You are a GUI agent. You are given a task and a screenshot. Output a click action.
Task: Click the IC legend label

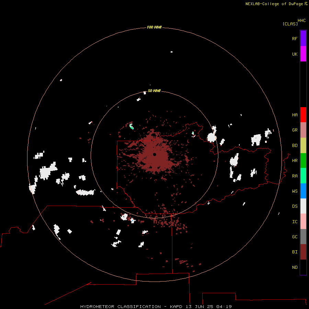295,222
